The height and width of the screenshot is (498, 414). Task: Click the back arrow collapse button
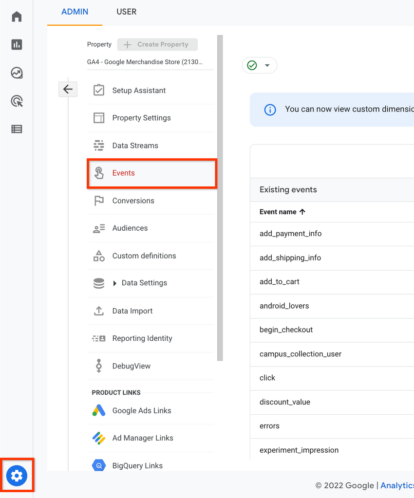(68, 89)
